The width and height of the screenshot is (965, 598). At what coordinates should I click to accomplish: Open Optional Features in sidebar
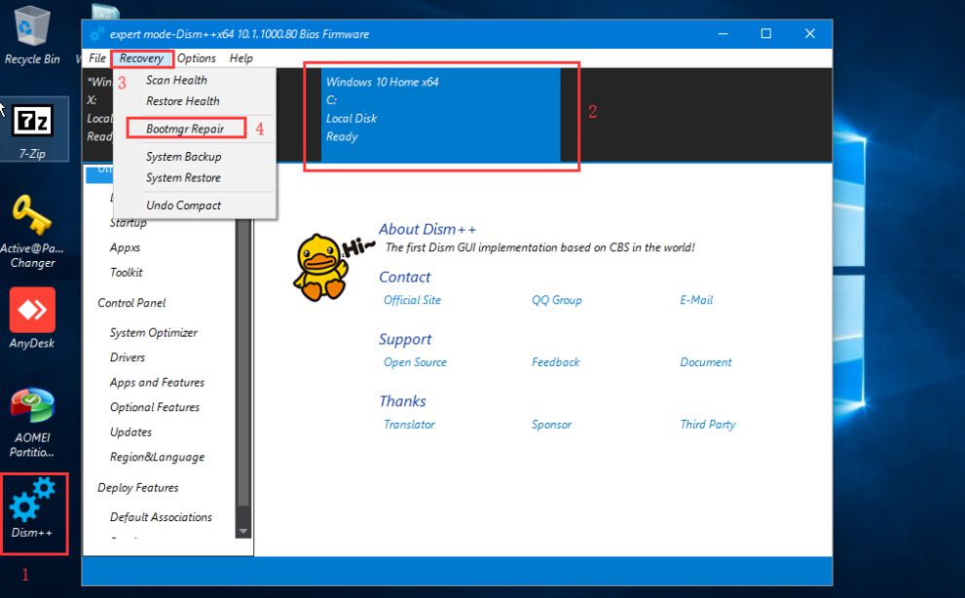[x=155, y=407]
